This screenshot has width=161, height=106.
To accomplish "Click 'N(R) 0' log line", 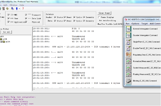I will tap(76, 29).
